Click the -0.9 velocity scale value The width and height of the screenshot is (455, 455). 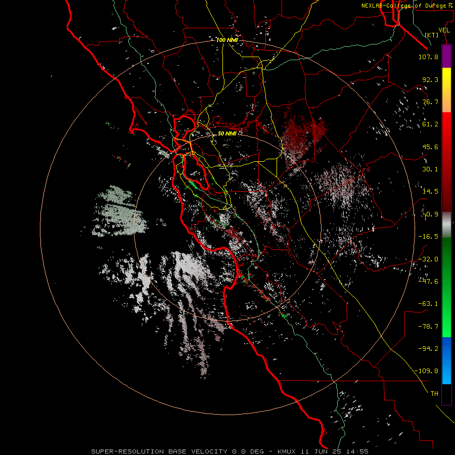[430, 214]
